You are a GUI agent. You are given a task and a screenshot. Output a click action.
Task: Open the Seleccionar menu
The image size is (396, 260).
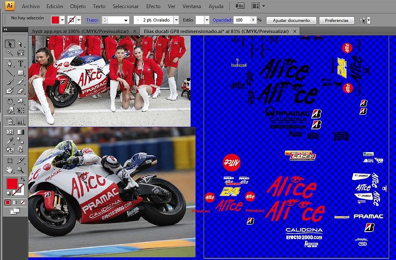coord(126,6)
